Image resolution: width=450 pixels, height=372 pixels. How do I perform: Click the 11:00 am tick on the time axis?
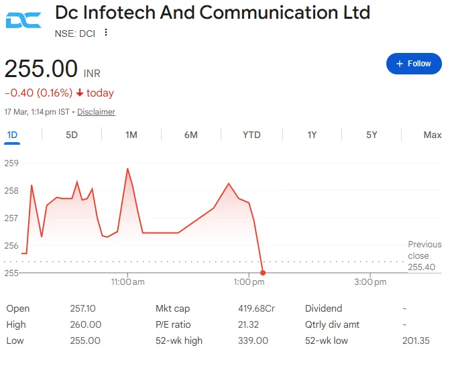[127, 282]
